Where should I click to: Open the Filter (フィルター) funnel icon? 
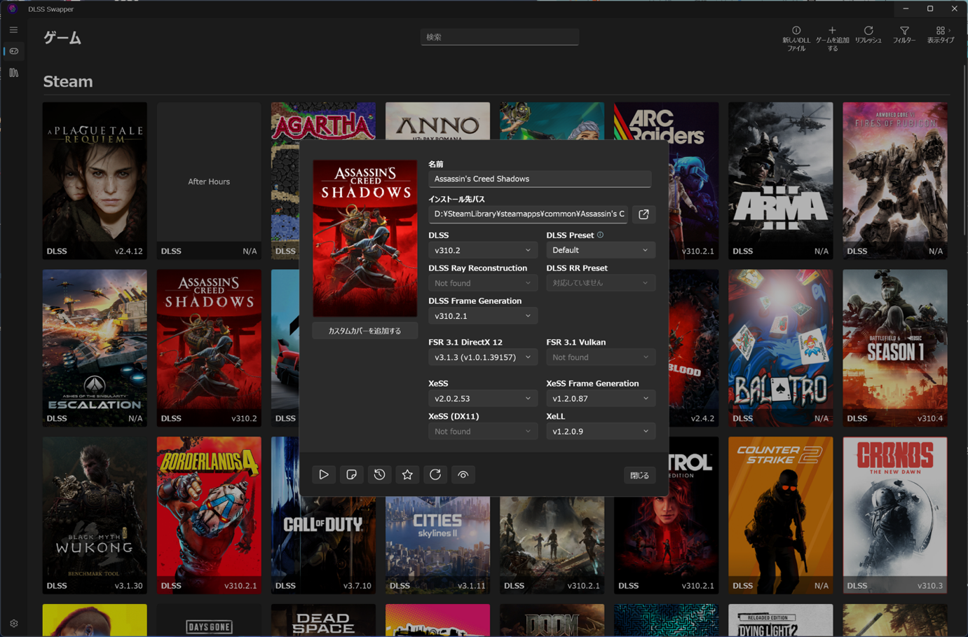point(904,31)
